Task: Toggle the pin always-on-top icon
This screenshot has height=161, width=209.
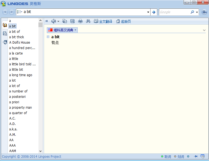Action: pos(195,156)
